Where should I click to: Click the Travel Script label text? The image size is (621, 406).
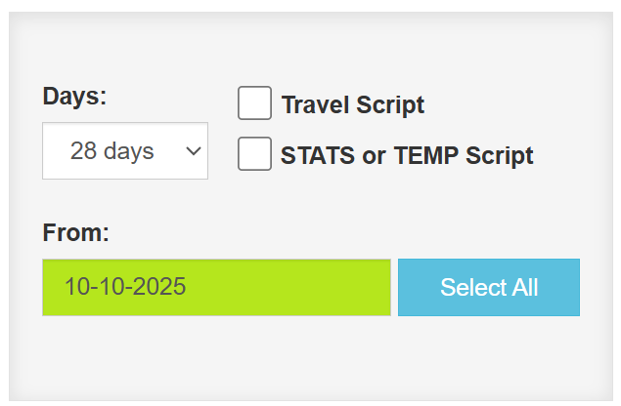tap(352, 105)
